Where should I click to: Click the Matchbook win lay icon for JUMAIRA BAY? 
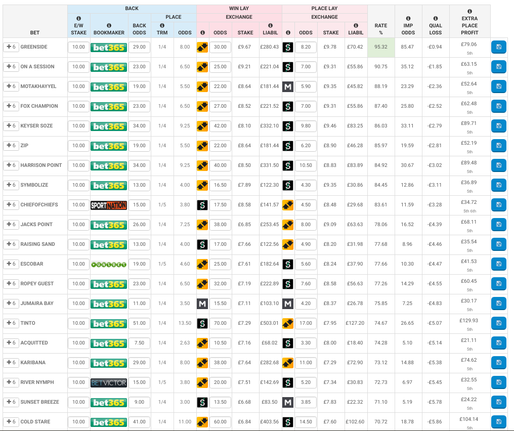(x=202, y=304)
